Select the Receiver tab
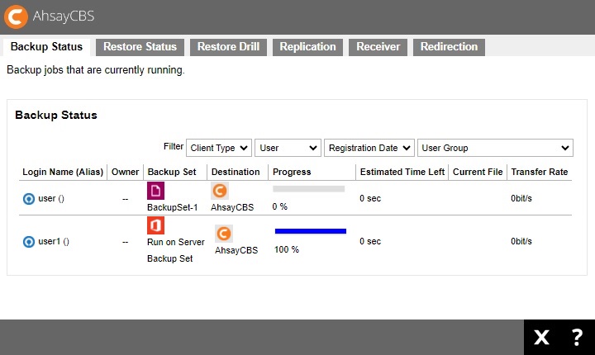 point(378,47)
